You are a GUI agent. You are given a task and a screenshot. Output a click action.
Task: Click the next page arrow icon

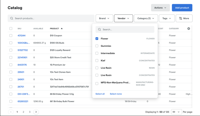[36, 112]
